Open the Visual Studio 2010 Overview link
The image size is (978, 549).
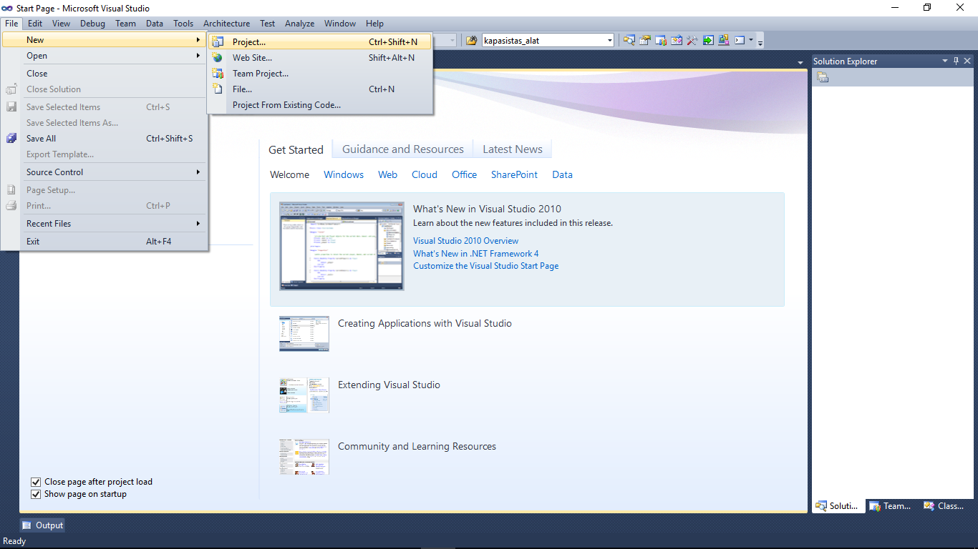pyautogui.click(x=465, y=241)
